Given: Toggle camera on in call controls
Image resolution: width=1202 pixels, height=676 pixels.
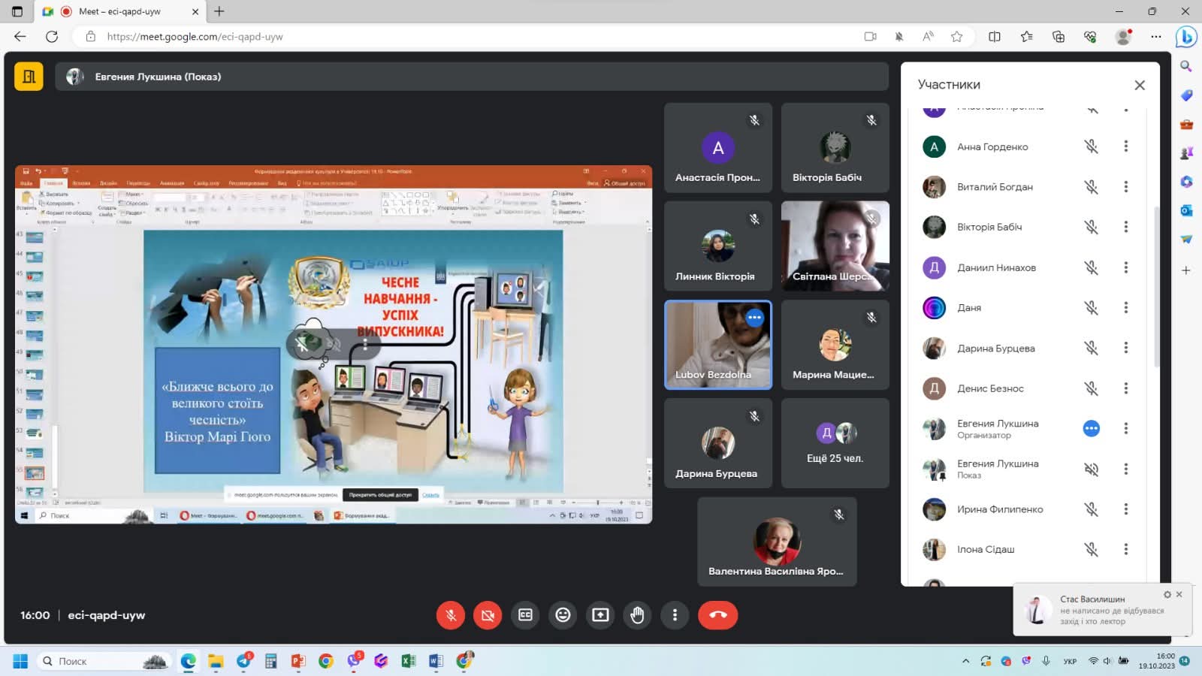Looking at the screenshot, I should pyautogui.click(x=488, y=615).
